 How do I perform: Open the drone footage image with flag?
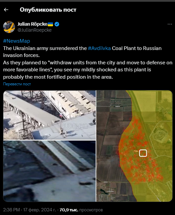coord(50,115)
